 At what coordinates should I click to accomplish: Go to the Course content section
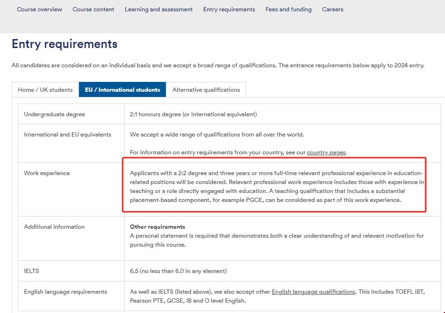pyautogui.click(x=93, y=9)
